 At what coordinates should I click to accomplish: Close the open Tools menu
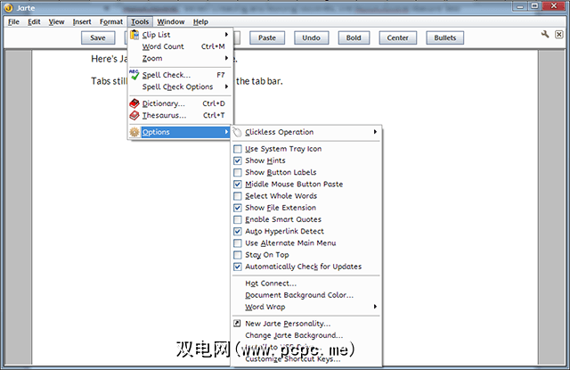click(140, 21)
